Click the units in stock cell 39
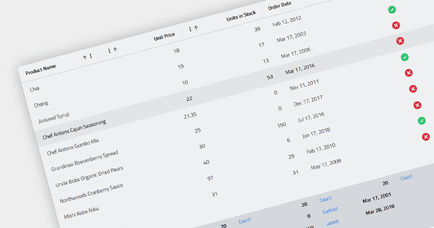Screen dimensions: 434x228 click(257, 29)
